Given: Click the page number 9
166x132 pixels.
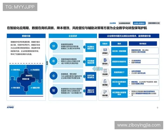Looking at the screenshot, I should [x=157, y=108].
